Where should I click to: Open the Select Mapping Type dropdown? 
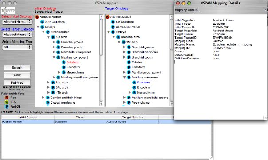(17, 47)
